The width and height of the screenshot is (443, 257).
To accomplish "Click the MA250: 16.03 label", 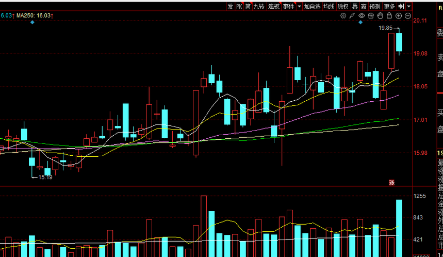I will (35, 15).
